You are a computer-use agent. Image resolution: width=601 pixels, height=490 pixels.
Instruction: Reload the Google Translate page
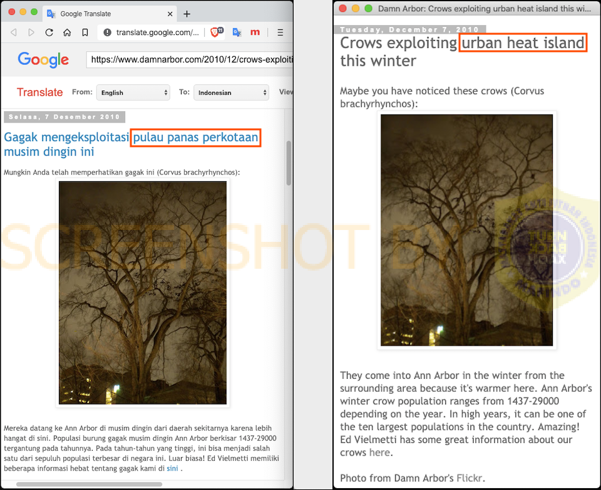49,32
